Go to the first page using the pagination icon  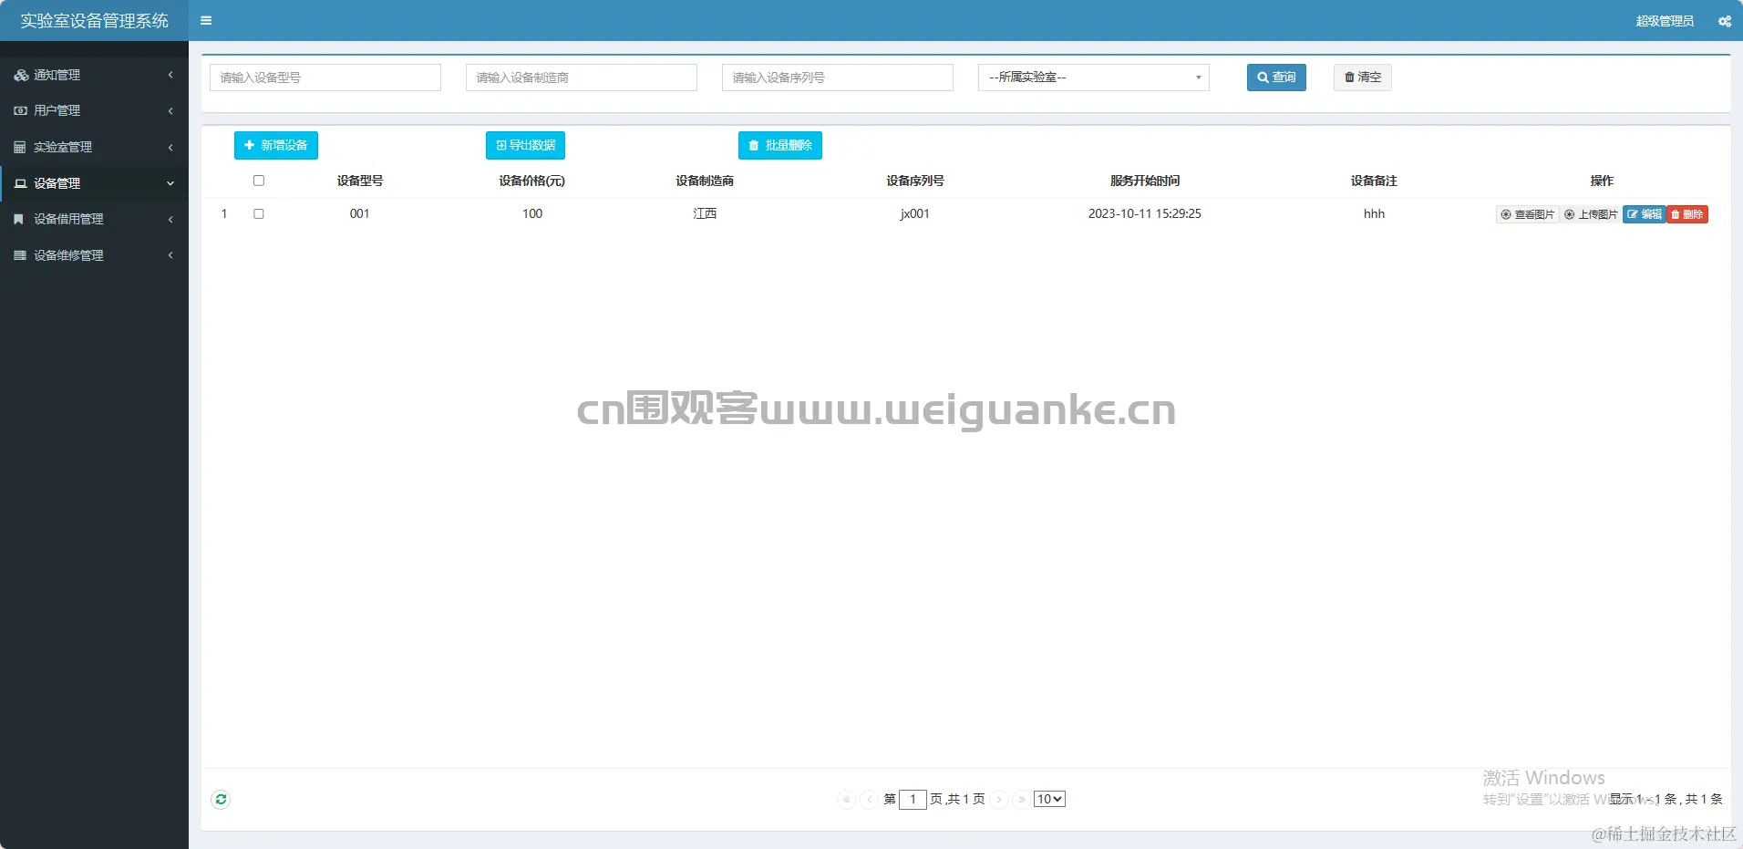pyautogui.click(x=846, y=800)
